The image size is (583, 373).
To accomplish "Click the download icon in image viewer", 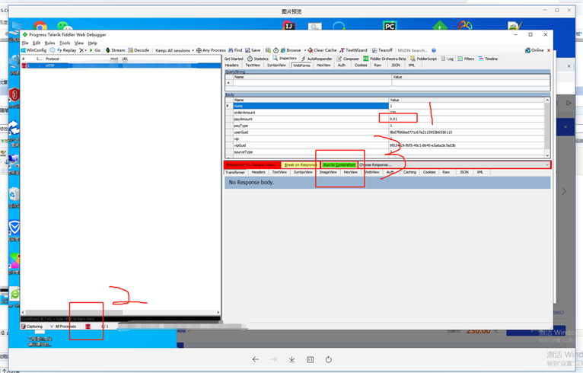I will coord(291,359).
